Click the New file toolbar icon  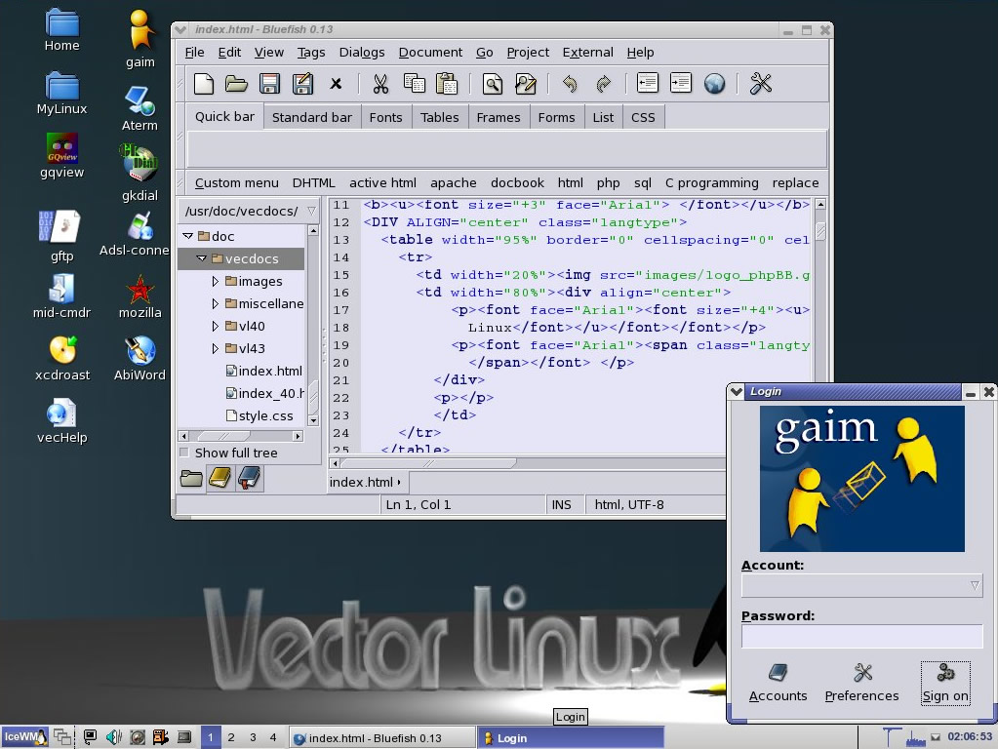[x=203, y=84]
